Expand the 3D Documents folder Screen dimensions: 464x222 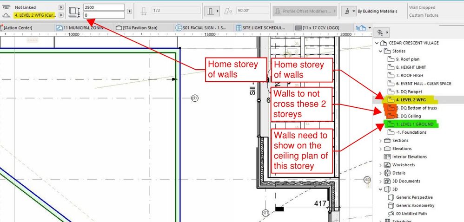coord(381,181)
